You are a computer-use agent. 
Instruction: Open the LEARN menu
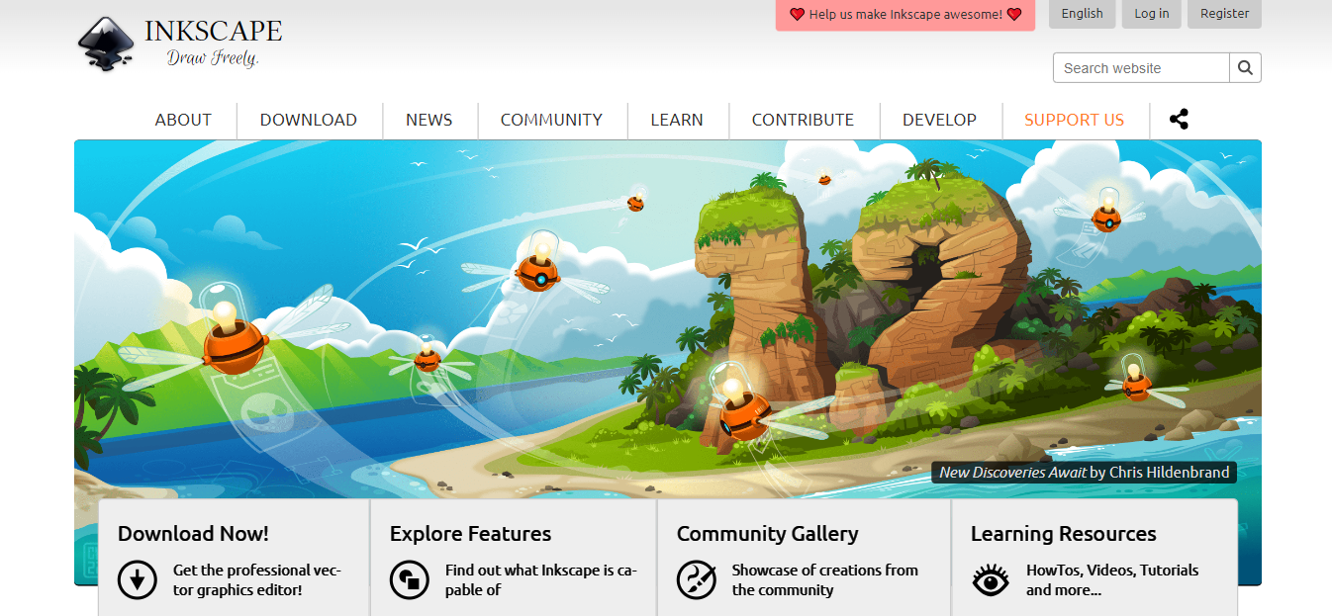pyautogui.click(x=677, y=119)
